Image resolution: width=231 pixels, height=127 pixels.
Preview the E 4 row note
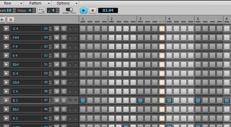6,56
